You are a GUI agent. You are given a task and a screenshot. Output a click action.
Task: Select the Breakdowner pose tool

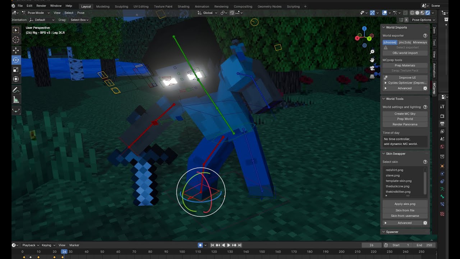click(x=16, y=110)
